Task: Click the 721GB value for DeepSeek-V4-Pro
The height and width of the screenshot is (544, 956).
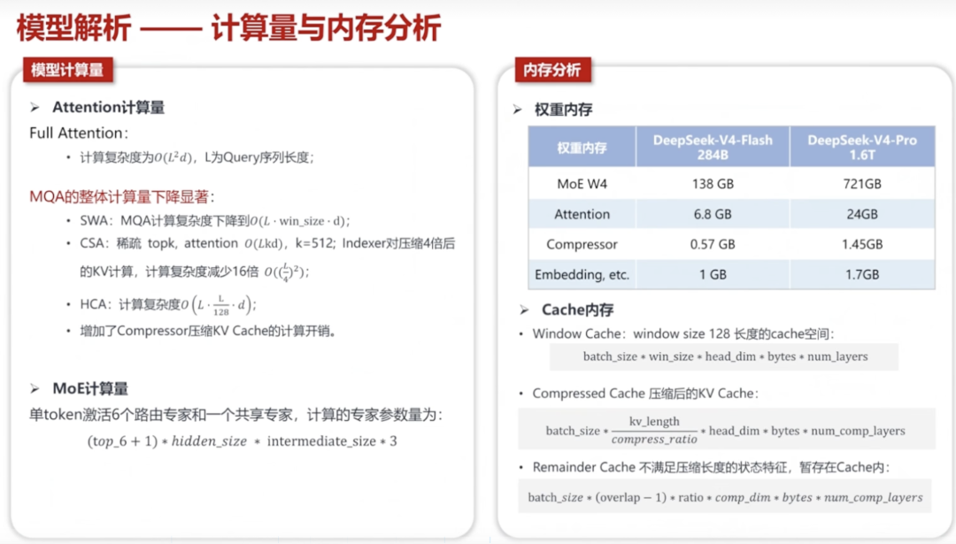Action: (861, 184)
